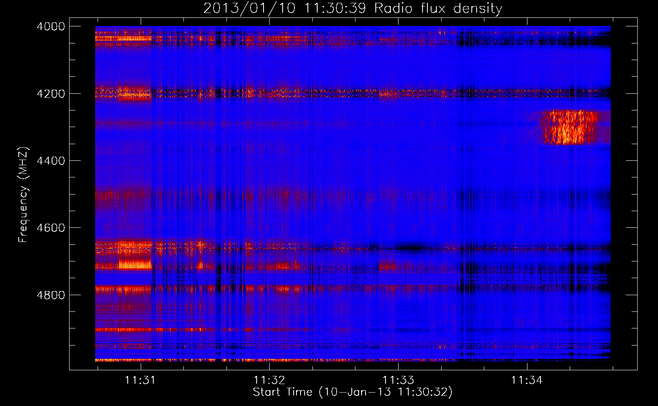Click the 11:31 time tick label

pos(140,380)
